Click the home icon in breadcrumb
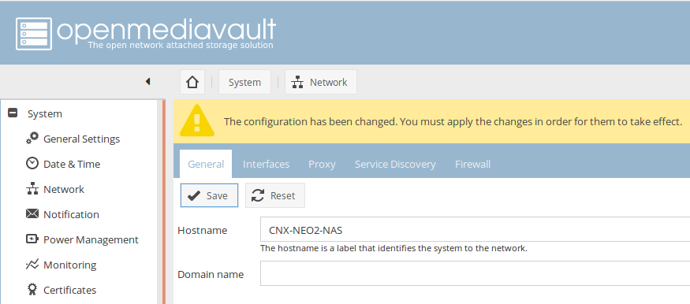 click(x=192, y=82)
